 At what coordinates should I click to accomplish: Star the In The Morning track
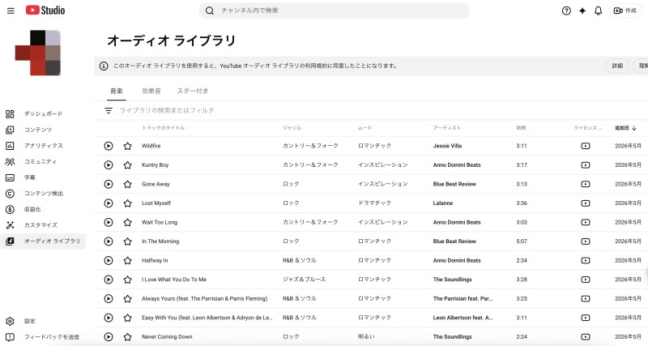128,241
